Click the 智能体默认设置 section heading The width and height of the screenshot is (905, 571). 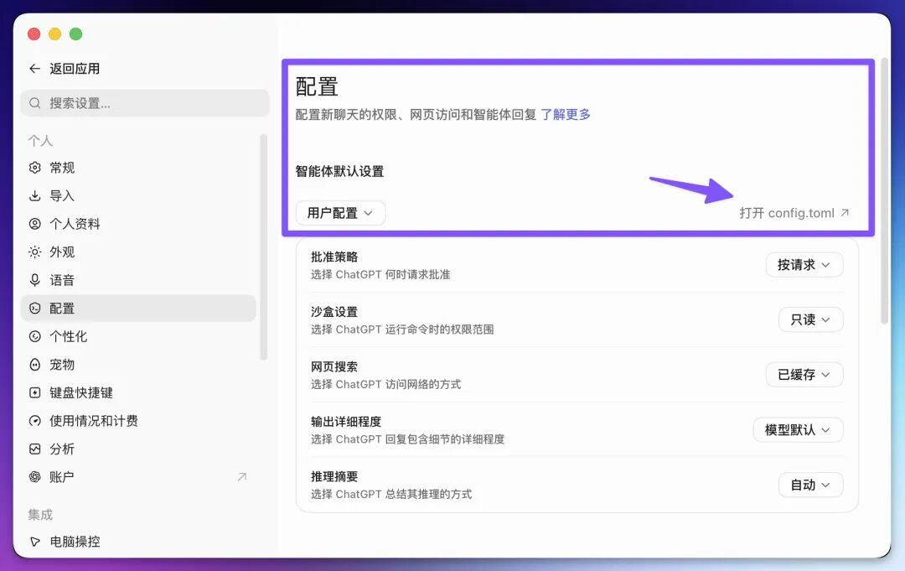click(x=339, y=172)
